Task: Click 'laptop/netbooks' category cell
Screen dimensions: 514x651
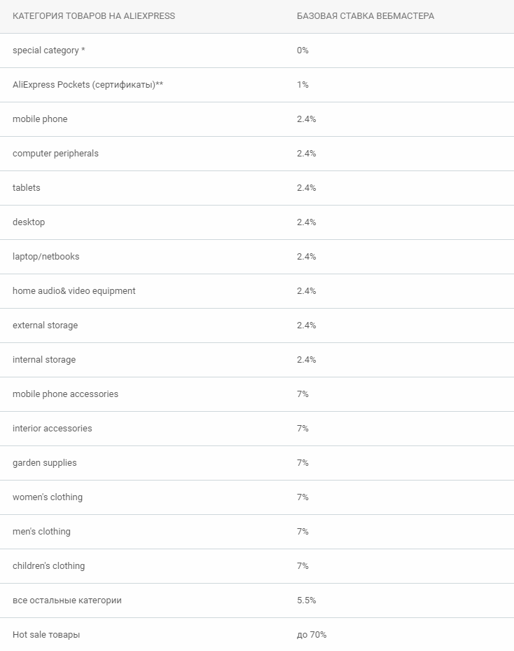Action: tap(46, 257)
